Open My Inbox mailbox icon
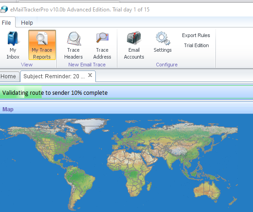 pos(13,38)
